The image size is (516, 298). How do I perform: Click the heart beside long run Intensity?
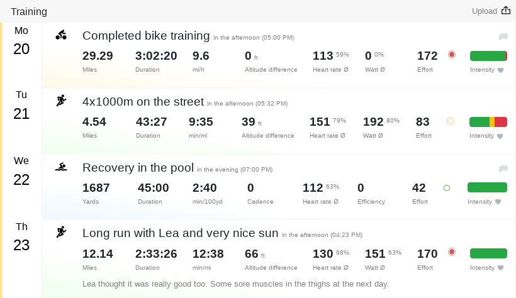coord(501,268)
